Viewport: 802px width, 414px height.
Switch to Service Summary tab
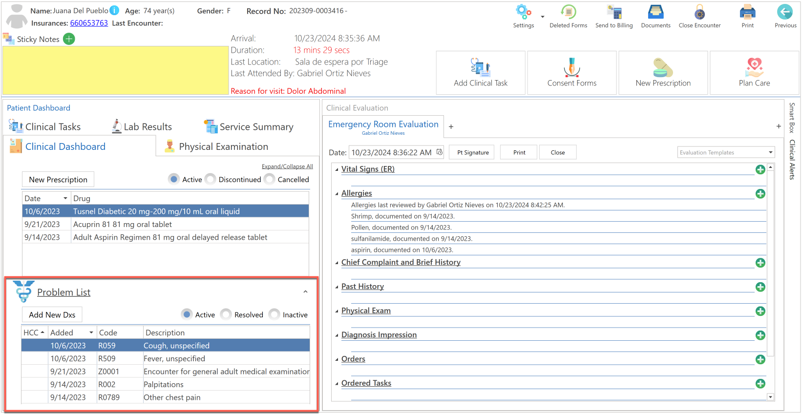pos(249,127)
